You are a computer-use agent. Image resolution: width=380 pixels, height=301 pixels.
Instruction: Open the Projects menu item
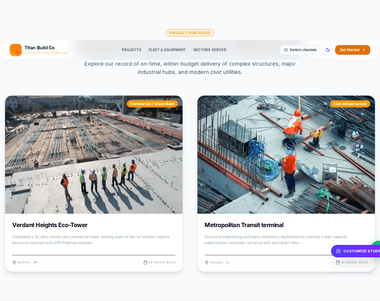point(132,50)
